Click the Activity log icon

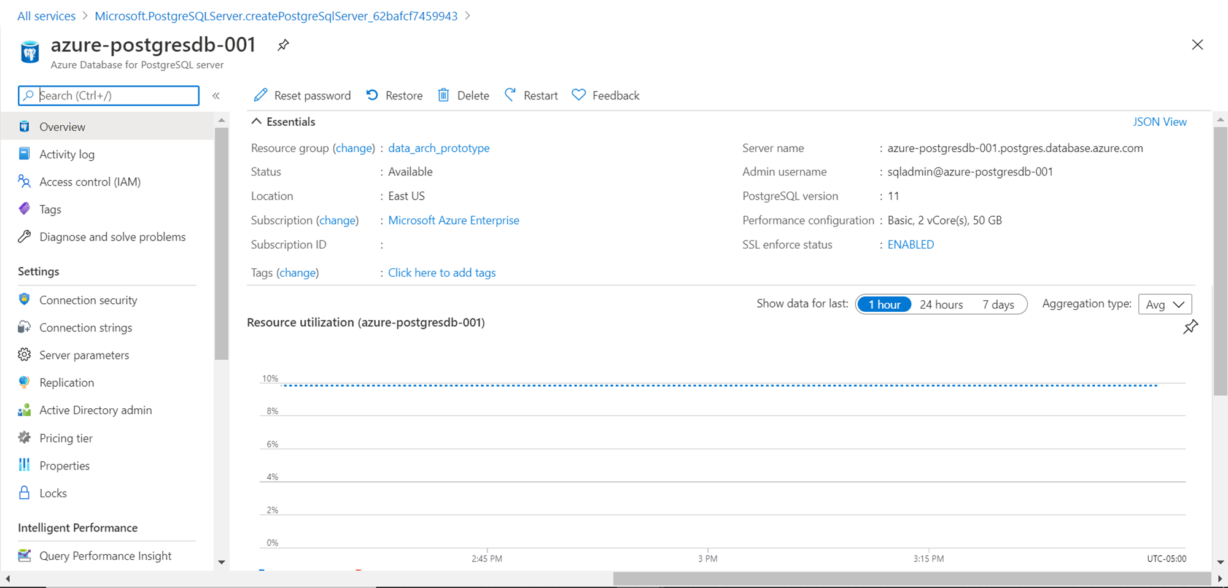pyautogui.click(x=25, y=153)
